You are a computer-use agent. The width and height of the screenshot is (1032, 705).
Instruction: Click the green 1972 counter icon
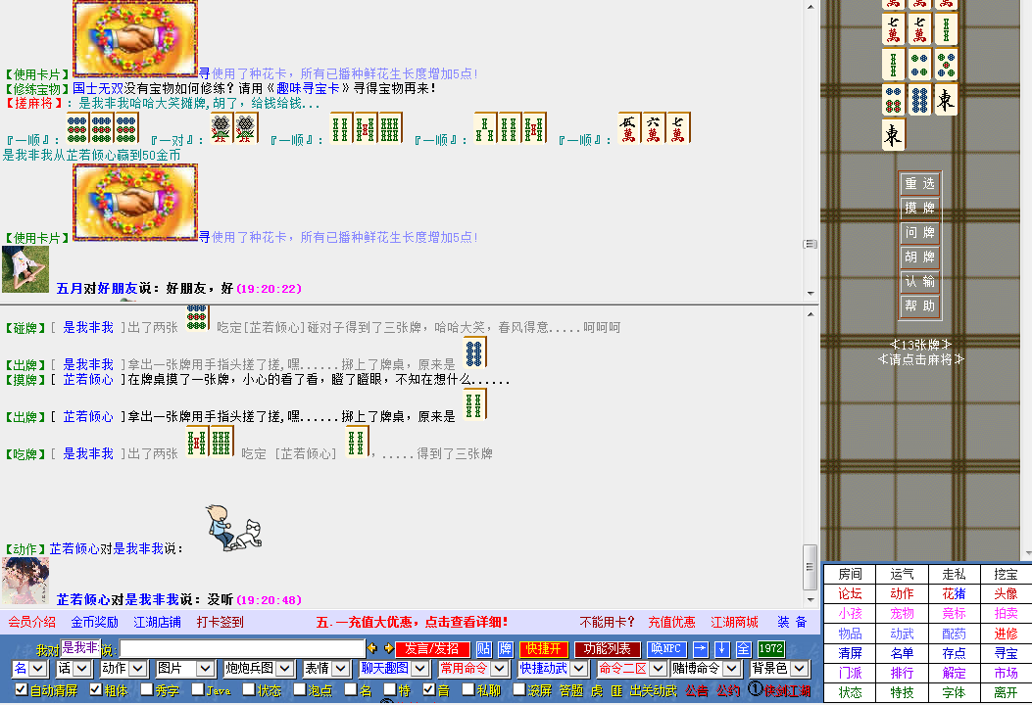coord(770,649)
